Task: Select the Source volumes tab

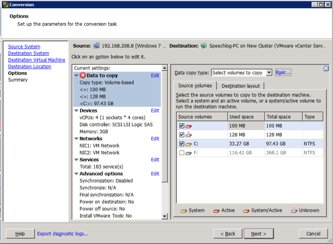Action: click(x=195, y=85)
